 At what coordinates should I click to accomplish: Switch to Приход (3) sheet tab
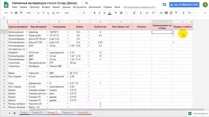point(38,113)
